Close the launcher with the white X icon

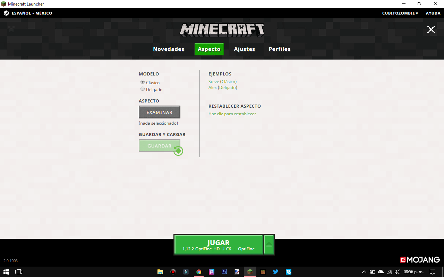pos(431,29)
